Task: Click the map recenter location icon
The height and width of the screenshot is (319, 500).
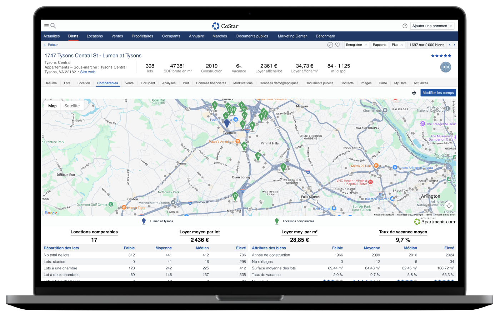Action: click(449, 206)
